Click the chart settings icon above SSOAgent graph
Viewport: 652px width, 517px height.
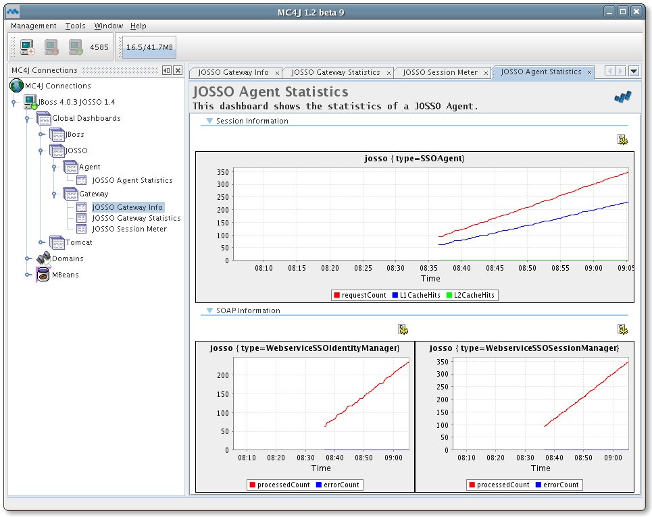pos(622,140)
